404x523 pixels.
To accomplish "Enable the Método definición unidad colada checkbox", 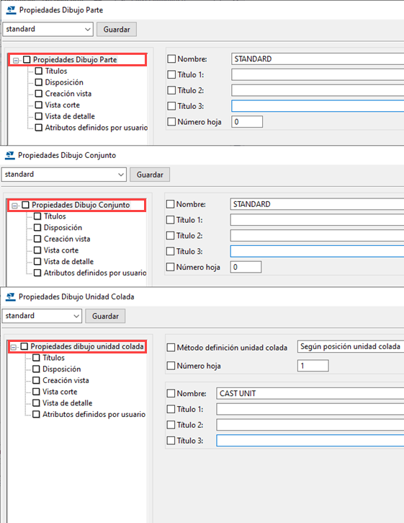I will tap(171, 348).
